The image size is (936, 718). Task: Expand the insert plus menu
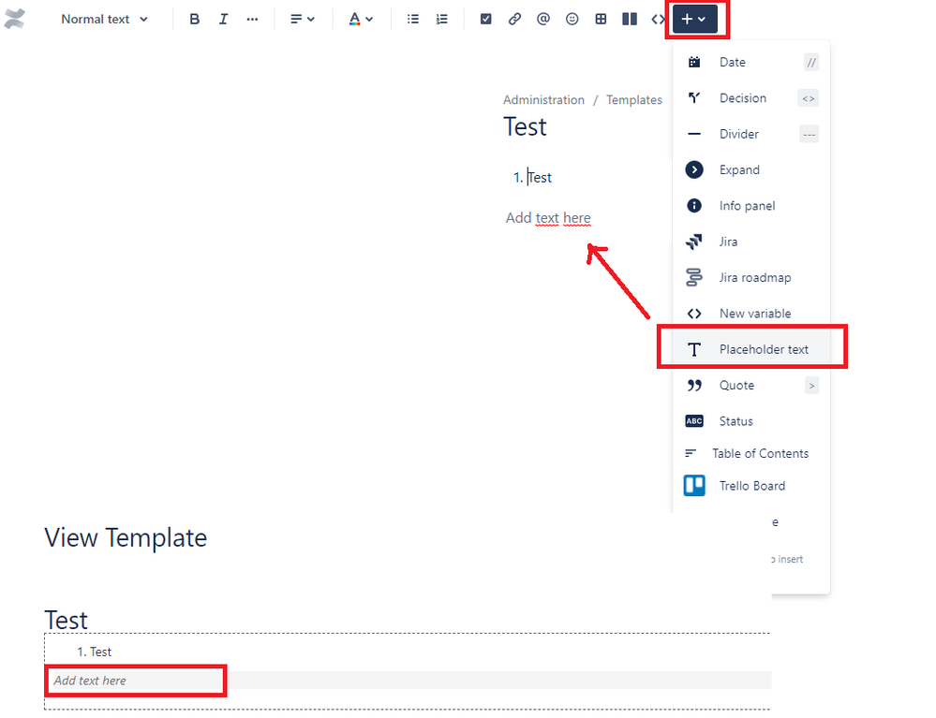pos(695,18)
